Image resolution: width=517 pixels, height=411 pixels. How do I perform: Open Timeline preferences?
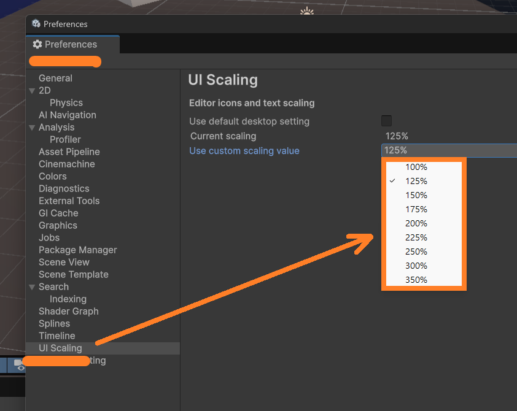click(56, 336)
